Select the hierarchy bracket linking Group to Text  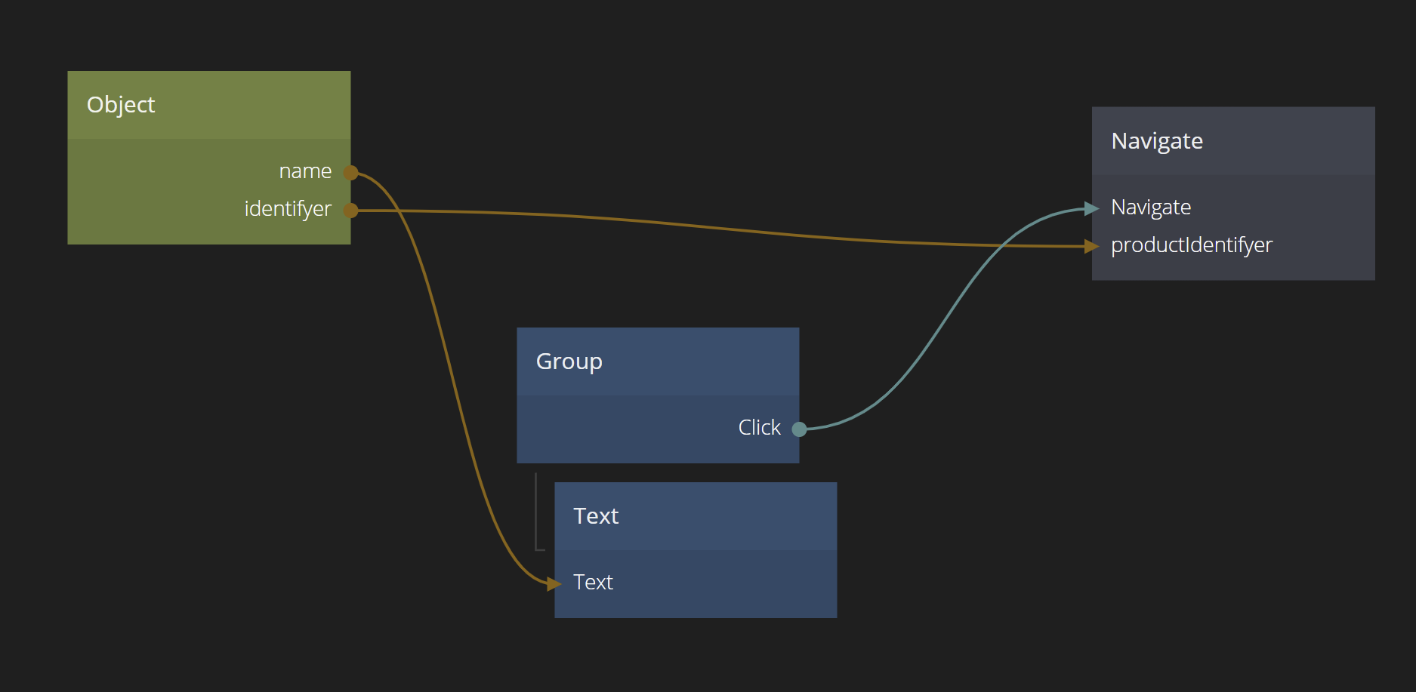point(536,513)
